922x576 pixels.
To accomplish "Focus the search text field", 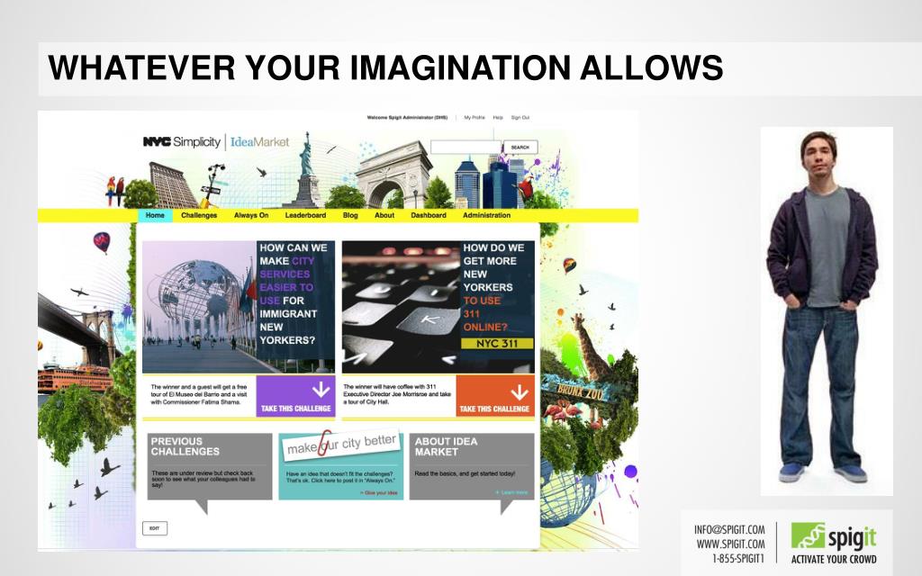I will [466, 147].
